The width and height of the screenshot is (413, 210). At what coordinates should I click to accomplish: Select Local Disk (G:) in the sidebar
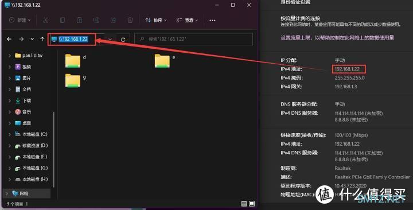point(31,168)
